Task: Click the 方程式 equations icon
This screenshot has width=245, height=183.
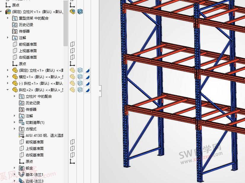Action: 21,129
